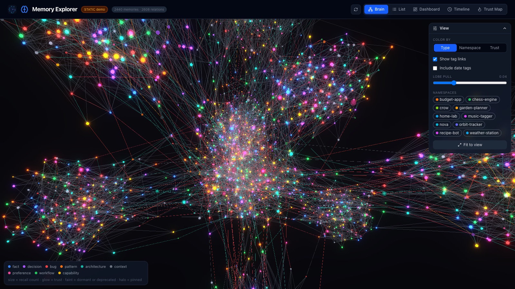
Task: Select the orbit-tracker namespace chip
Action: tap(469, 125)
